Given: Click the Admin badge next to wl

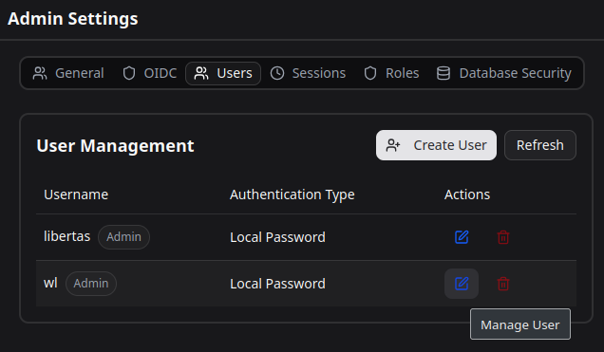Looking at the screenshot, I should click(91, 284).
